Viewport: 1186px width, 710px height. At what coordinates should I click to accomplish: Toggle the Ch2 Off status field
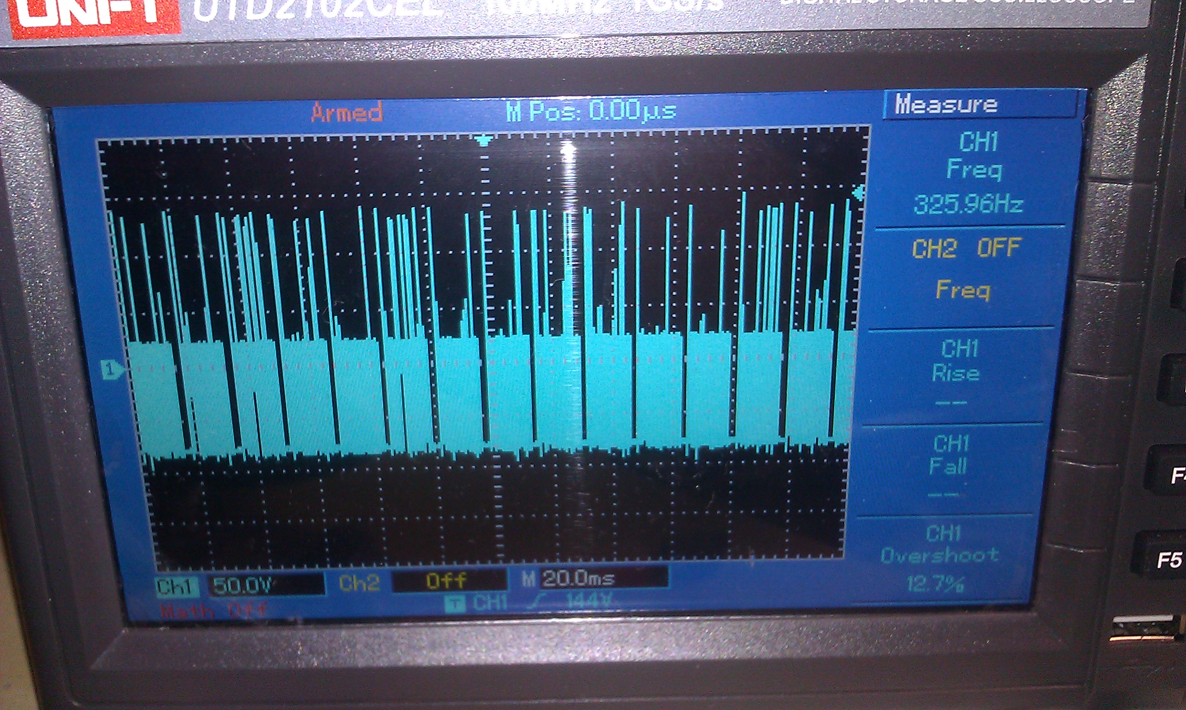tap(447, 581)
